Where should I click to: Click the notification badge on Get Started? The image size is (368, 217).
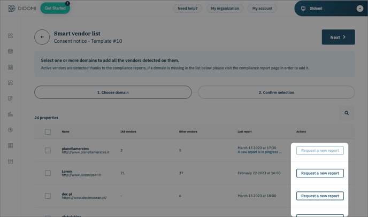point(67,3)
